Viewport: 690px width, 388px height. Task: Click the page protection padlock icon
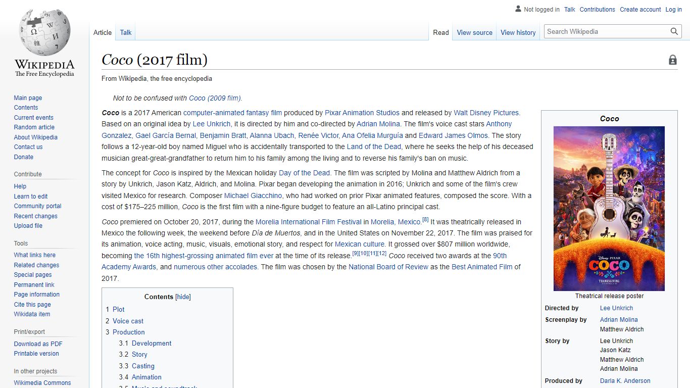pyautogui.click(x=673, y=60)
